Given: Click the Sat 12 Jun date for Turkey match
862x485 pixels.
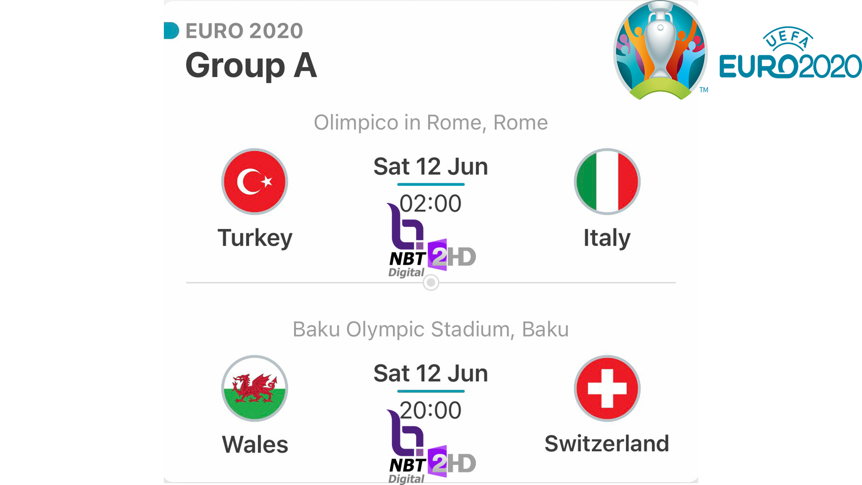Looking at the screenshot, I should click(x=431, y=167).
